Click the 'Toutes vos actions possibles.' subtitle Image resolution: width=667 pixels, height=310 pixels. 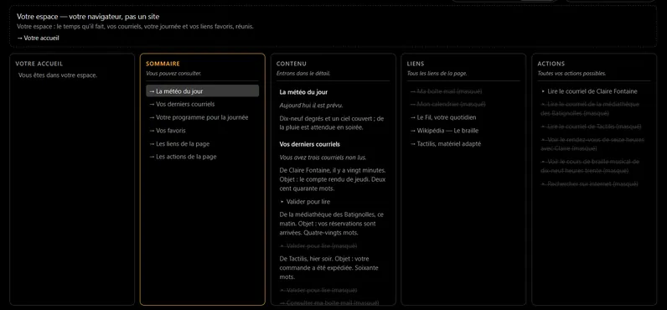[571, 74]
